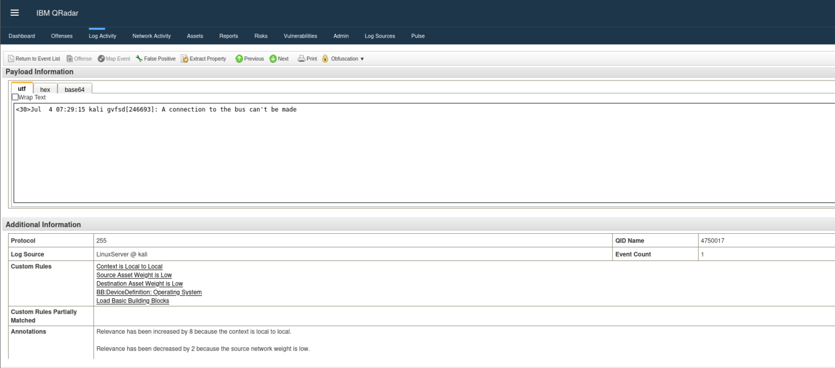Switch to the hex payload tab
835x368 pixels.
tap(45, 90)
